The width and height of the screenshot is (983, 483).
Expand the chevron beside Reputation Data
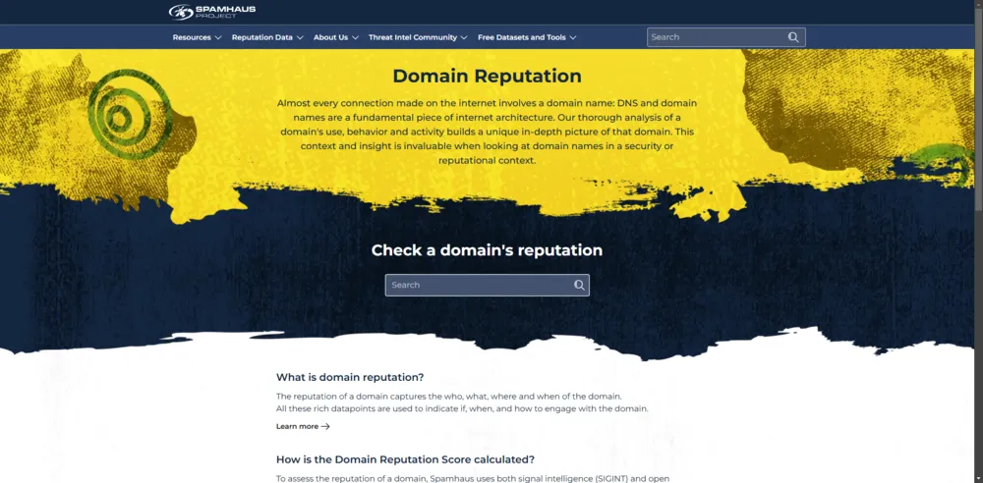300,37
